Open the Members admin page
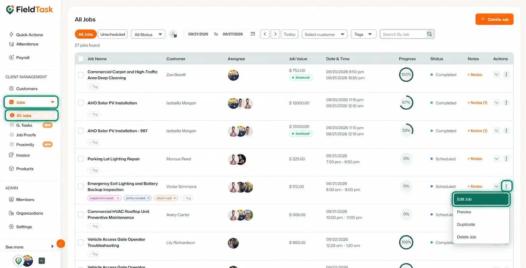The width and height of the screenshot is (526, 268). pyautogui.click(x=22, y=199)
